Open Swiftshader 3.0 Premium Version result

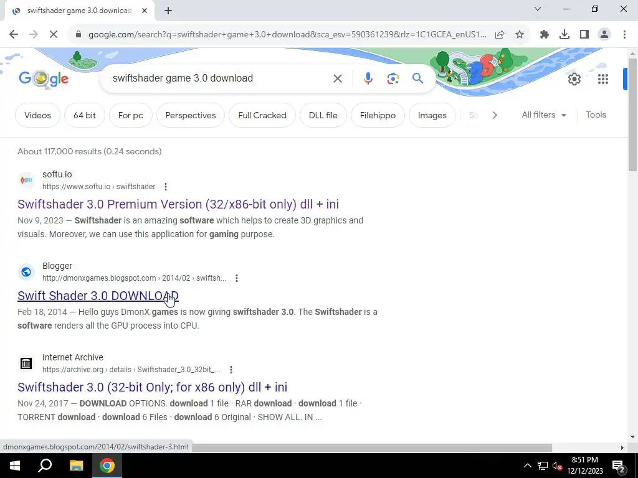click(178, 204)
